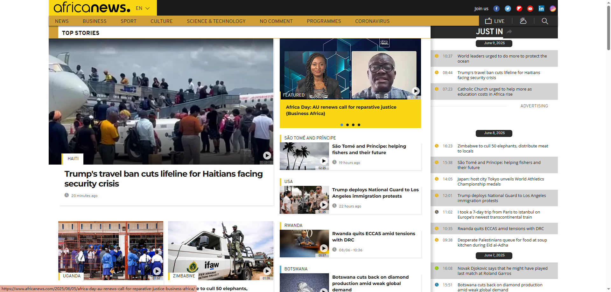The height and width of the screenshot is (292, 611).
Task: Click the HAITI category tag
Action: [73, 159]
